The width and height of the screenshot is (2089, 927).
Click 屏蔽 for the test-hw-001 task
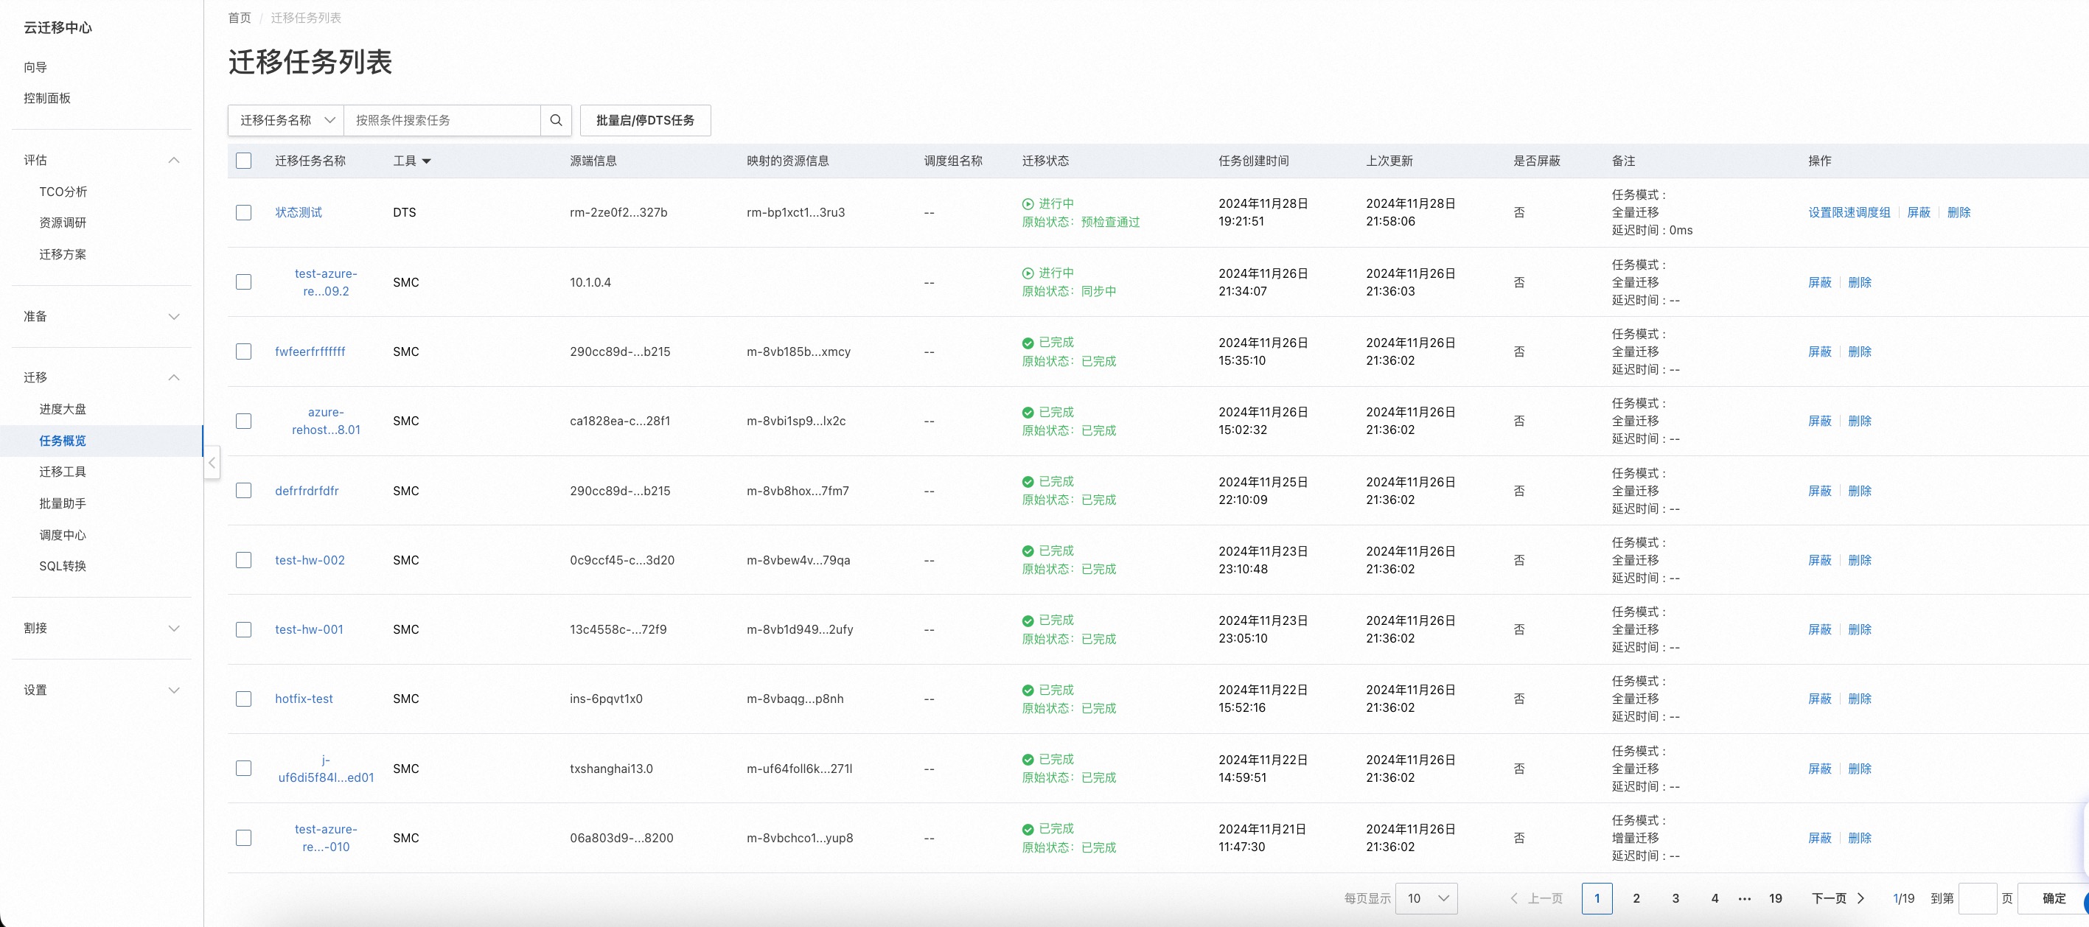point(1820,629)
